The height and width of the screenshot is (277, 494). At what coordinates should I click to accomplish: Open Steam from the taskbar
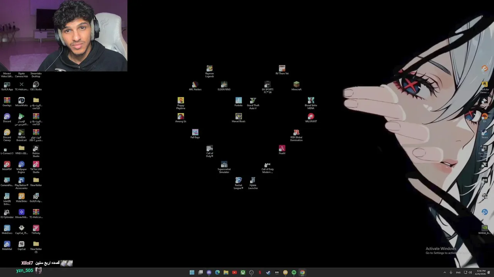click(268, 272)
